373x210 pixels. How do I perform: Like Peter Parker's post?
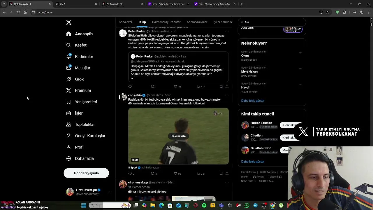click(x=177, y=87)
